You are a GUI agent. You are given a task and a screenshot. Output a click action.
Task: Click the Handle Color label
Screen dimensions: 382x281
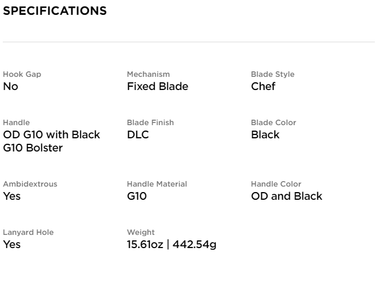click(276, 184)
